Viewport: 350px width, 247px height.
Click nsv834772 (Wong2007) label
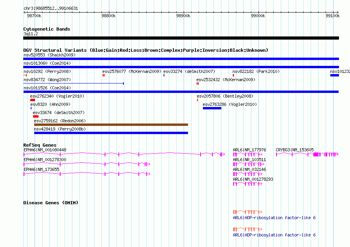point(47,80)
